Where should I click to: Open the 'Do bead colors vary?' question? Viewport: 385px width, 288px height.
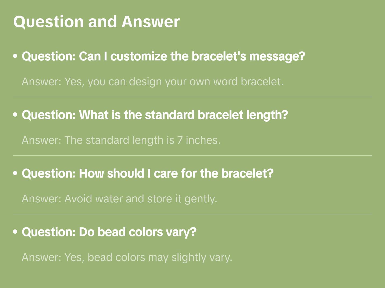[x=109, y=232]
